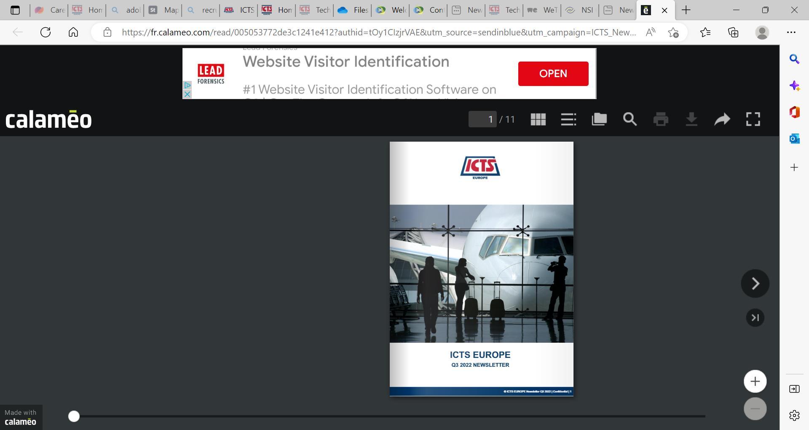The height and width of the screenshot is (430, 809).
Task: Jump to the last page
Action: (x=755, y=317)
